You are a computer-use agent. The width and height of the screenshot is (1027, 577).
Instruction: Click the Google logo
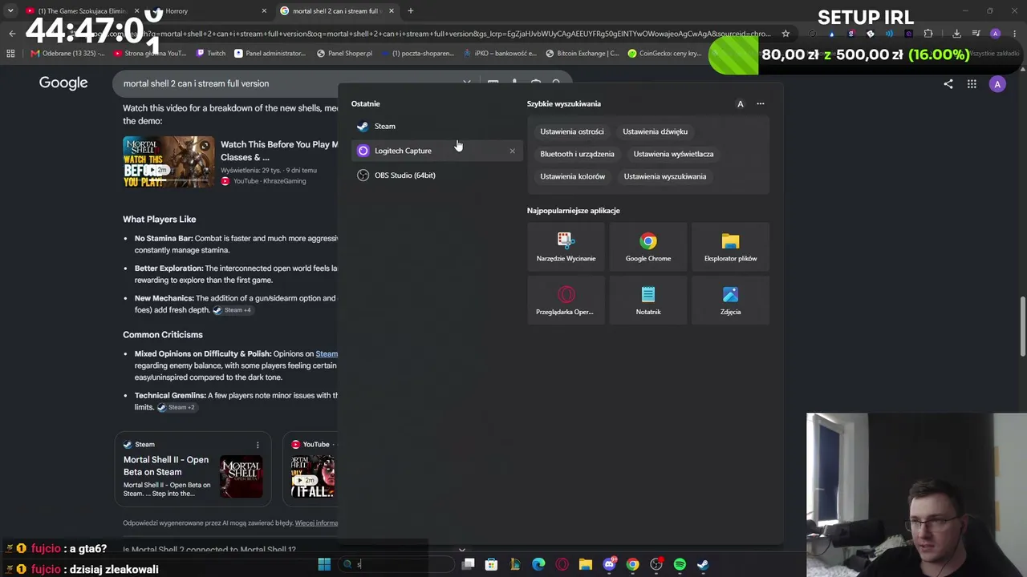63,83
